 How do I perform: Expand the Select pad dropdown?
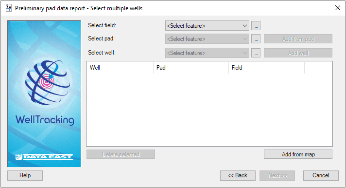(x=207, y=39)
